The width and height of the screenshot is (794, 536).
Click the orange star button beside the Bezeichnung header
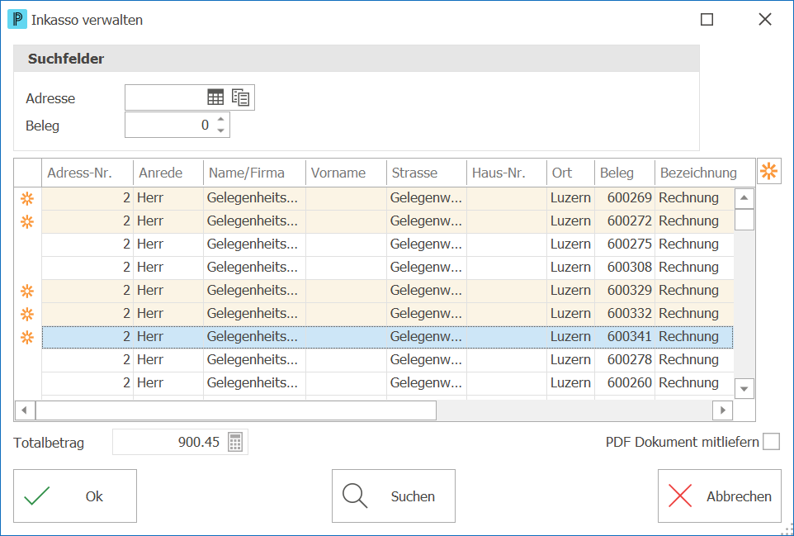click(768, 171)
